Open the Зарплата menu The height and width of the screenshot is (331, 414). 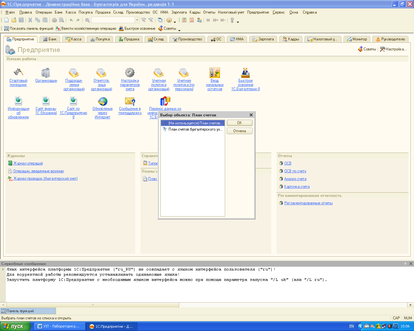click(179, 12)
